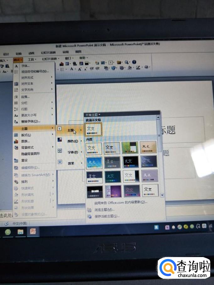Open the 所有主题 filter dropdown
The height and width of the screenshot is (285, 214).
tap(93, 115)
